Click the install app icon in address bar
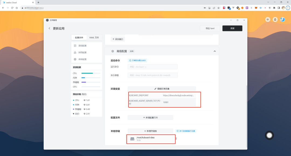Viewport: 291px width, 156px height. coord(209,8)
